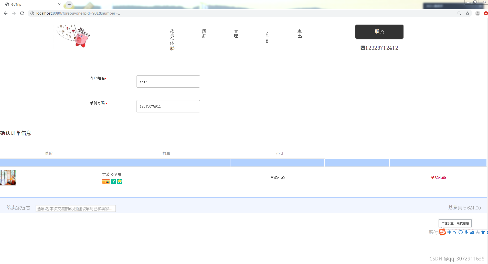Click the 数量 column header
This screenshot has width=488, height=264.
click(166, 153)
